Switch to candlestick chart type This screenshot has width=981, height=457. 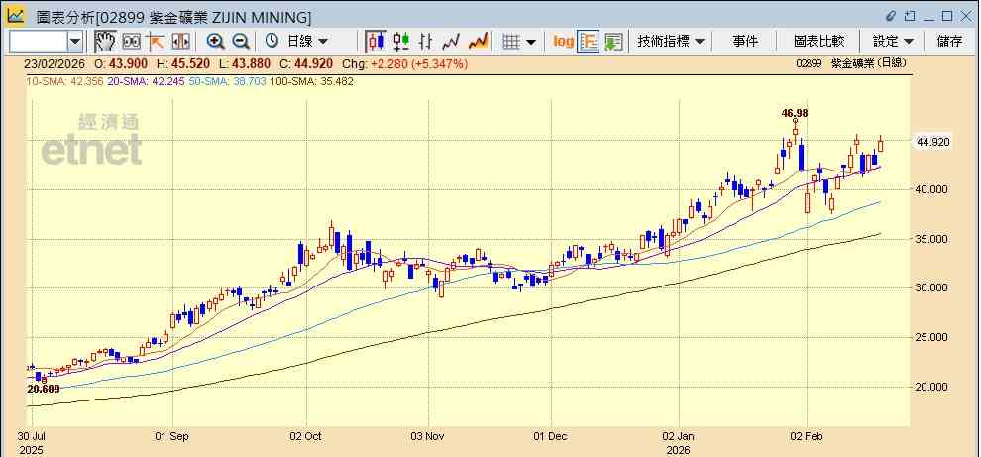[376, 42]
